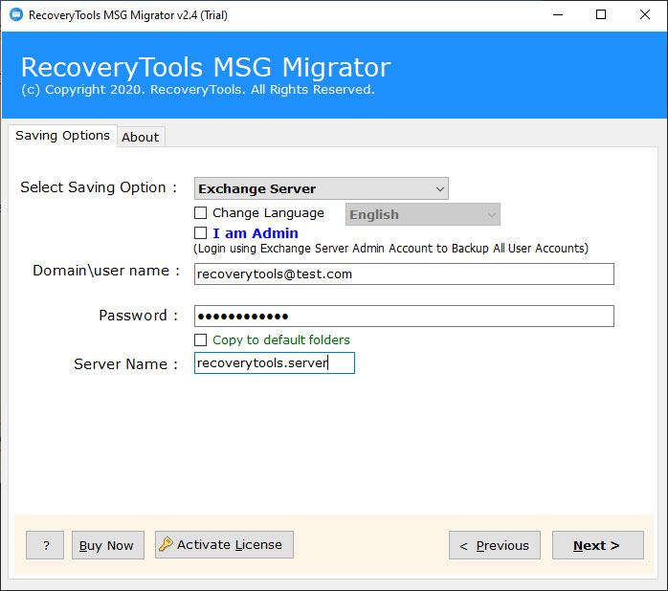The height and width of the screenshot is (591, 668).
Task: Go back with the Previous button
Action: (494, 545)
